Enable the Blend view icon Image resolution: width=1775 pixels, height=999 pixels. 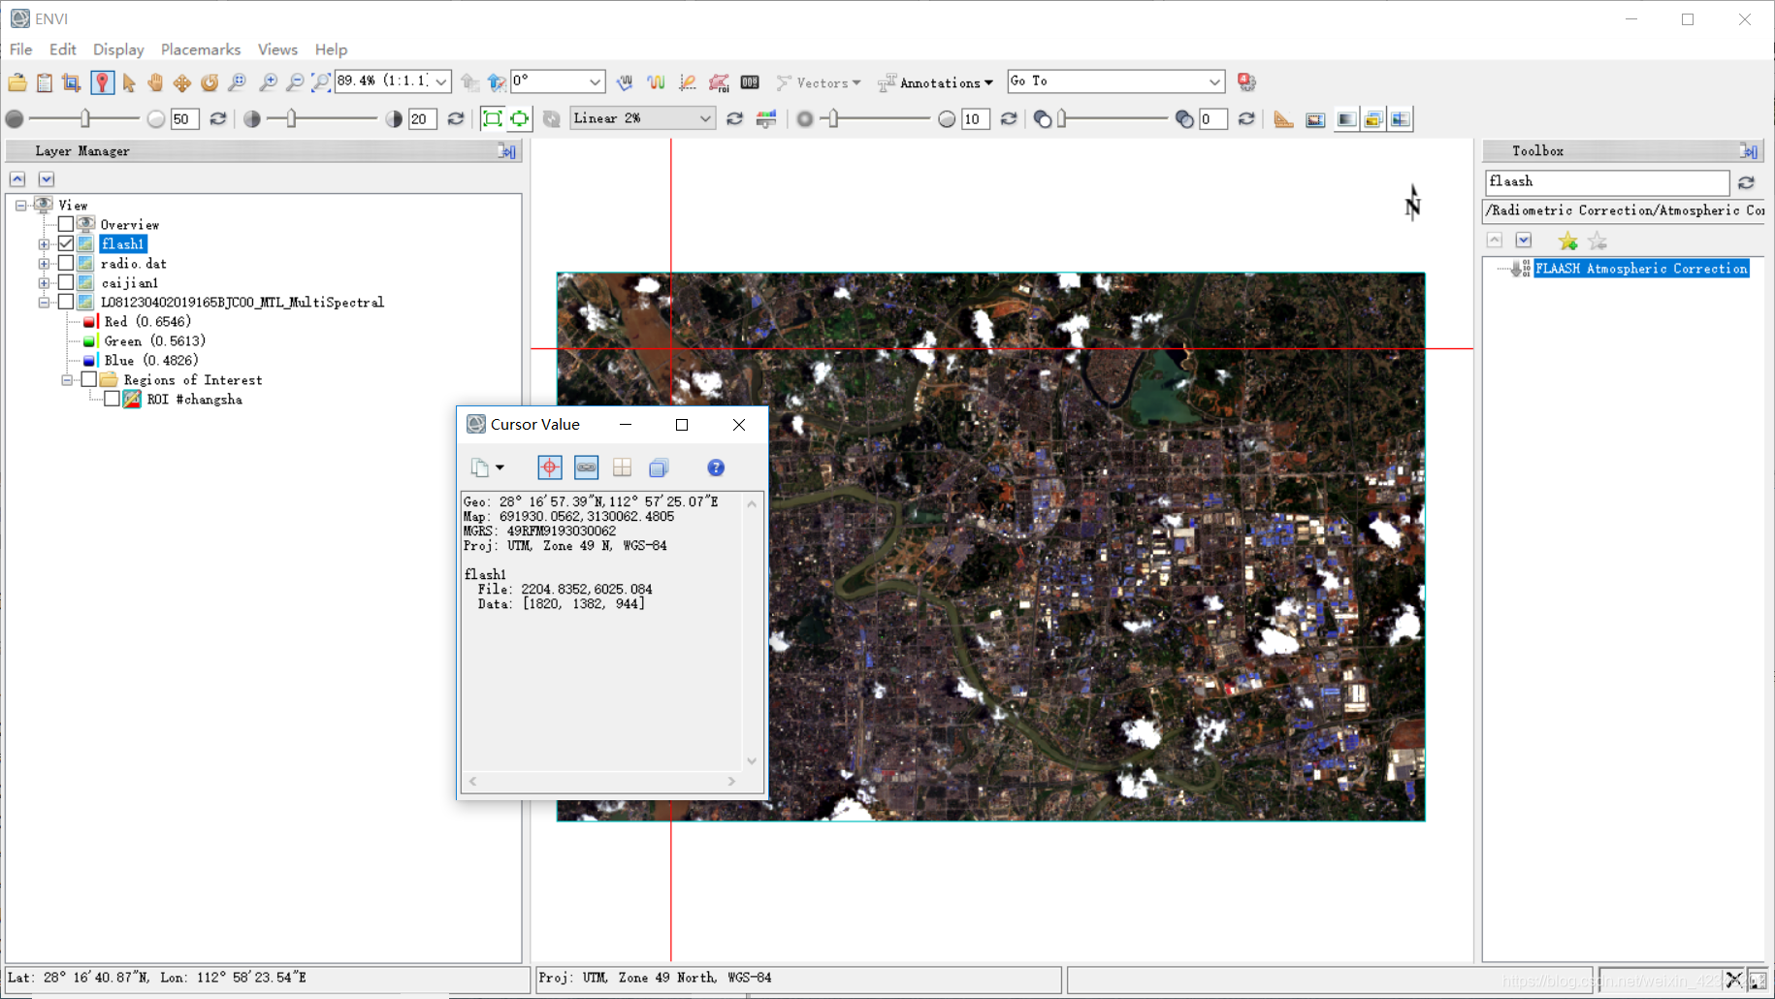point(1346,119)
